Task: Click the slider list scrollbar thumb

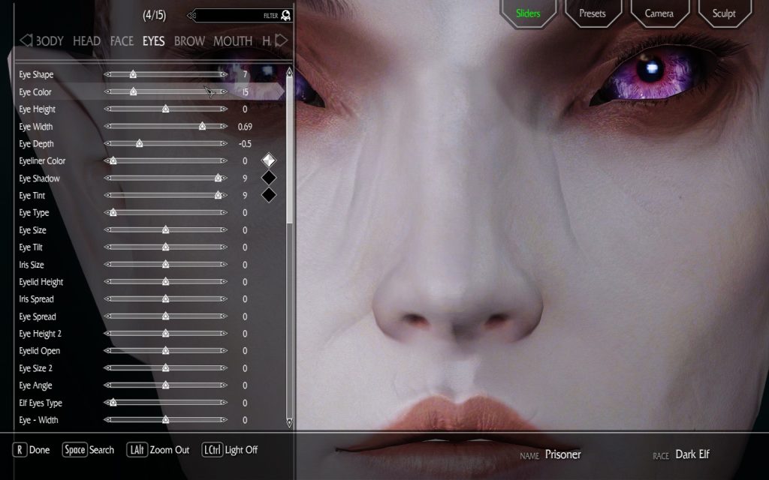Action: pos(289,149)
